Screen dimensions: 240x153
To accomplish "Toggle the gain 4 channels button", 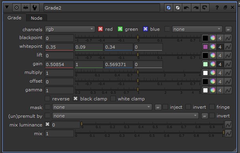I will pyautogui.click(x=220, y=64).
